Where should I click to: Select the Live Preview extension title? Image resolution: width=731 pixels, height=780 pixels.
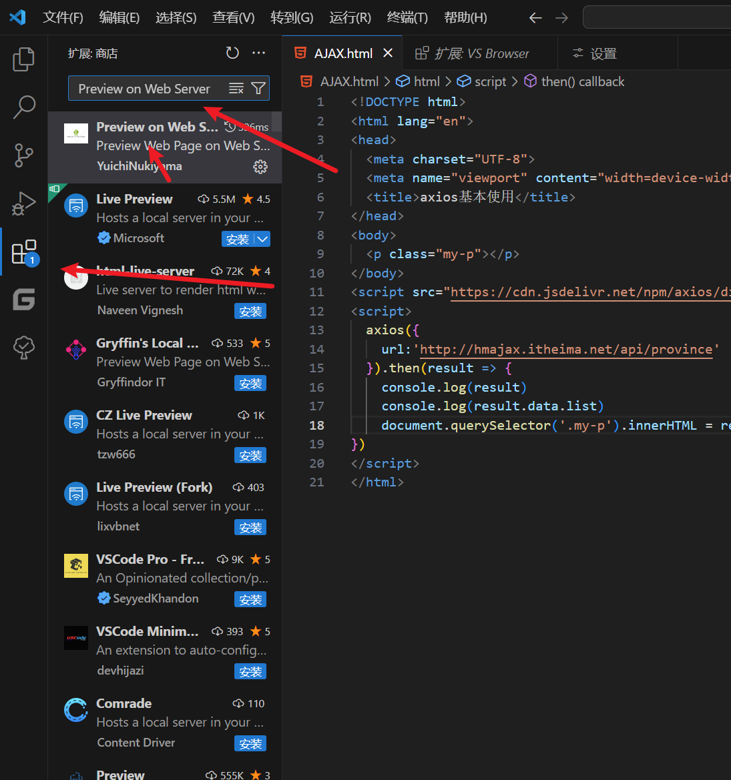(x=134, y=199)
